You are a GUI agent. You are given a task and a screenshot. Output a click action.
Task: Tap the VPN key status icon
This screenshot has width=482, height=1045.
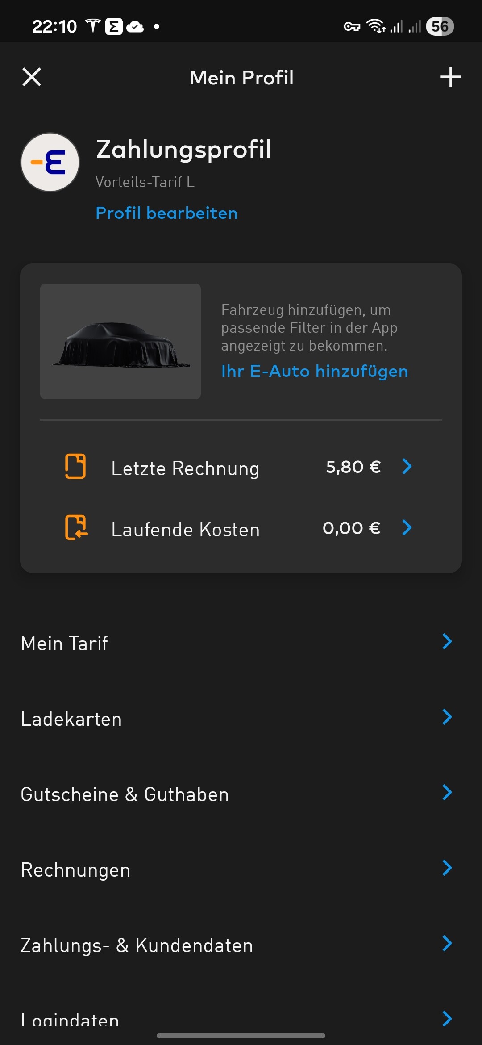[x=352, y=27]
